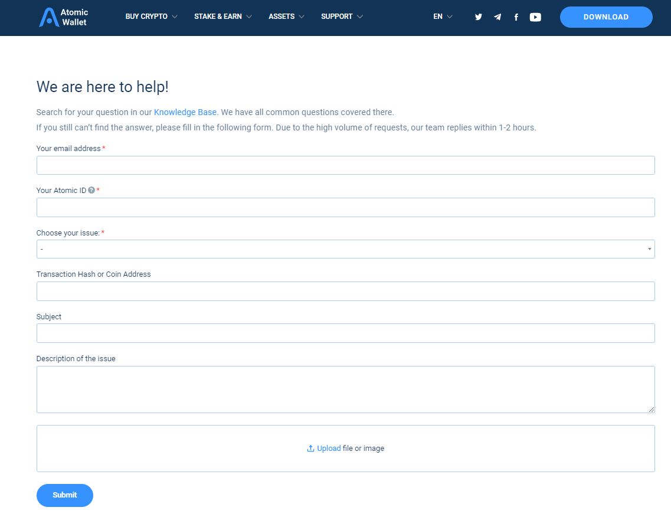The image size is (671, 517).
Task: Open the Stake & Earn menu
Action: pos(222,17)
